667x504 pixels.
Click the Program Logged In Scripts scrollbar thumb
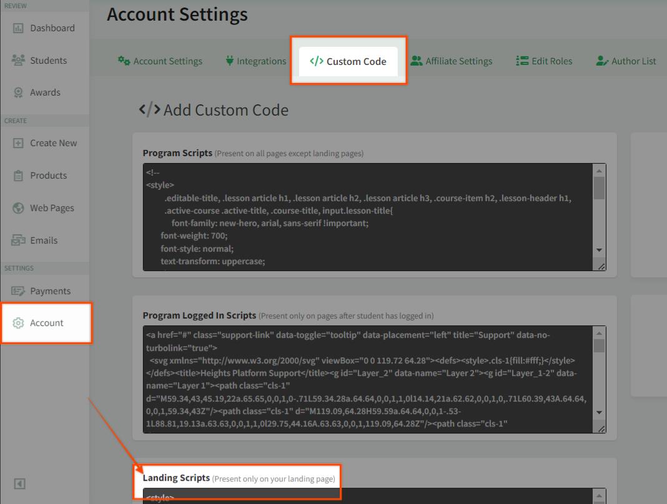[599, 346]
